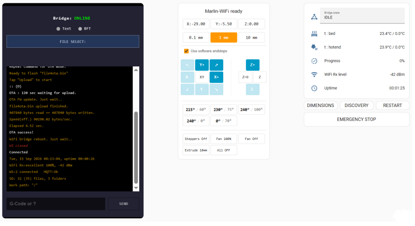
Task: Click the bridge state network icon
Action: [314, 17]
